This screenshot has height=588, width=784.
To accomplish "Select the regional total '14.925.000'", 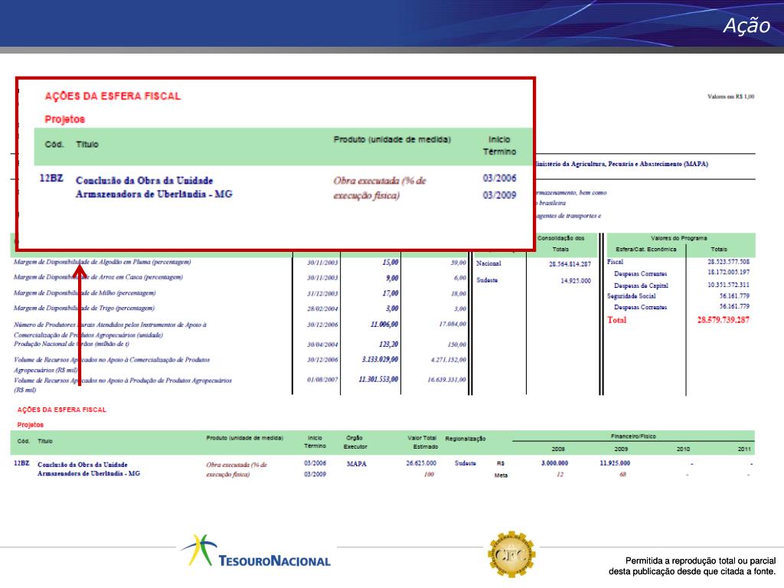I will coord(576,280).
